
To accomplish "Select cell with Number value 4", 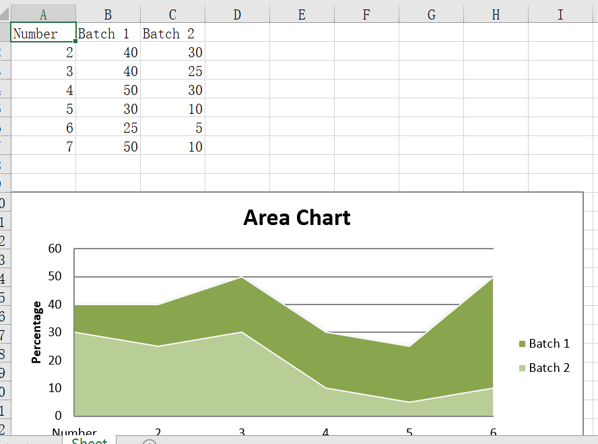I will (44, 89).
